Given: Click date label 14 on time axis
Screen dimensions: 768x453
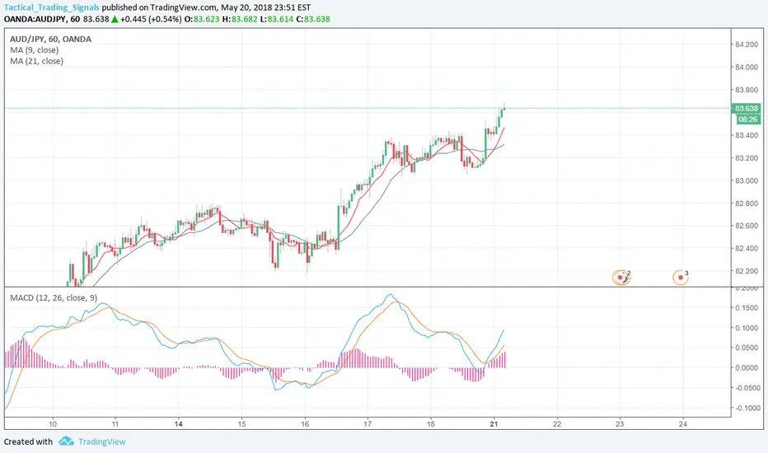Looking at the screenshot, I should coord(178,424).
